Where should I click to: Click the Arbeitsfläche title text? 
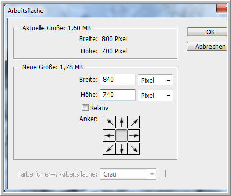pos(26,11)
